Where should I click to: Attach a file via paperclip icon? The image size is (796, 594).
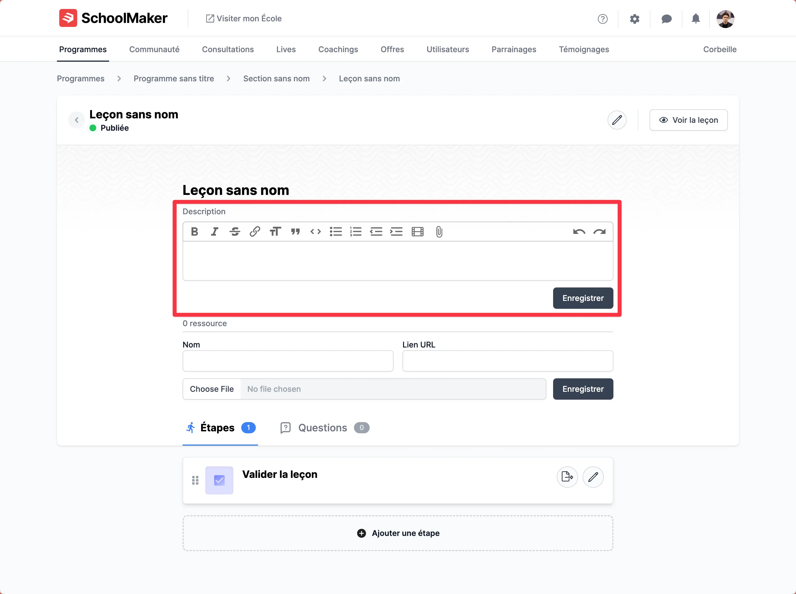point(439,232)
